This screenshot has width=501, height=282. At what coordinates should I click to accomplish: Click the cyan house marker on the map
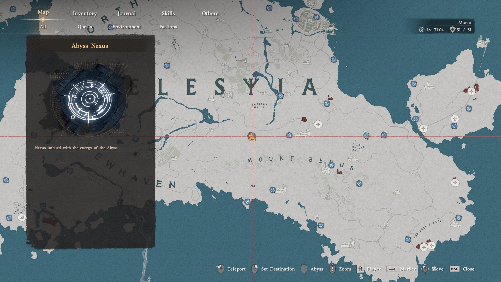(367, 135)
